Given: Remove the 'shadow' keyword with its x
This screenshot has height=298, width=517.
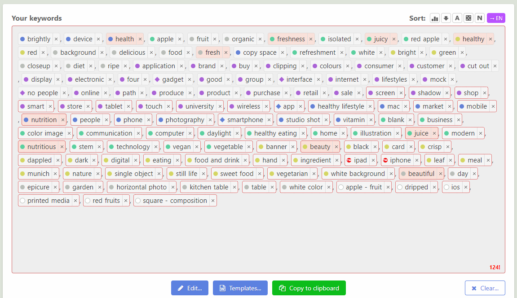Looking at the screenshot, I should (447, 93).
